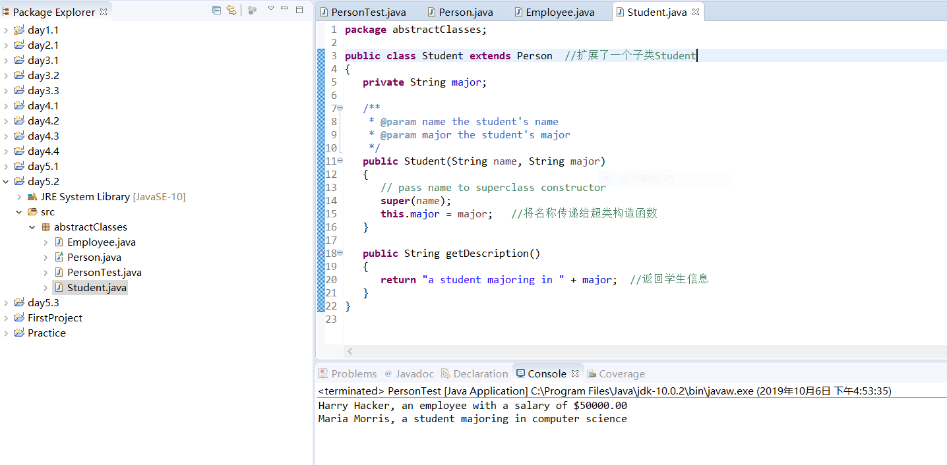The width and height of the screenshot is (947, 465).
Task: Switch to Person.java editor tab
Action: (460, 12)
